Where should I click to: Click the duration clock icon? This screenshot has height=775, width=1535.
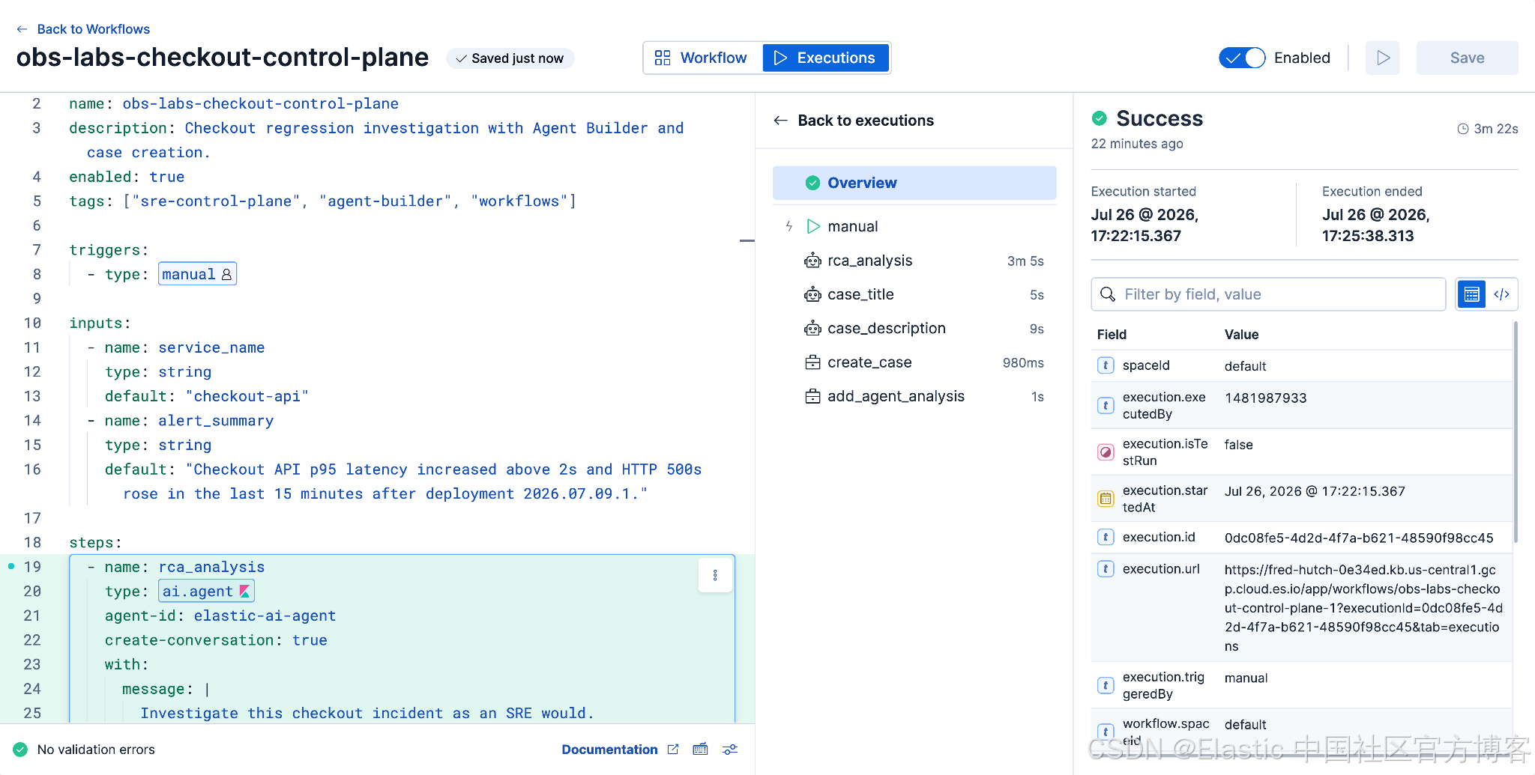point(1462,129)
